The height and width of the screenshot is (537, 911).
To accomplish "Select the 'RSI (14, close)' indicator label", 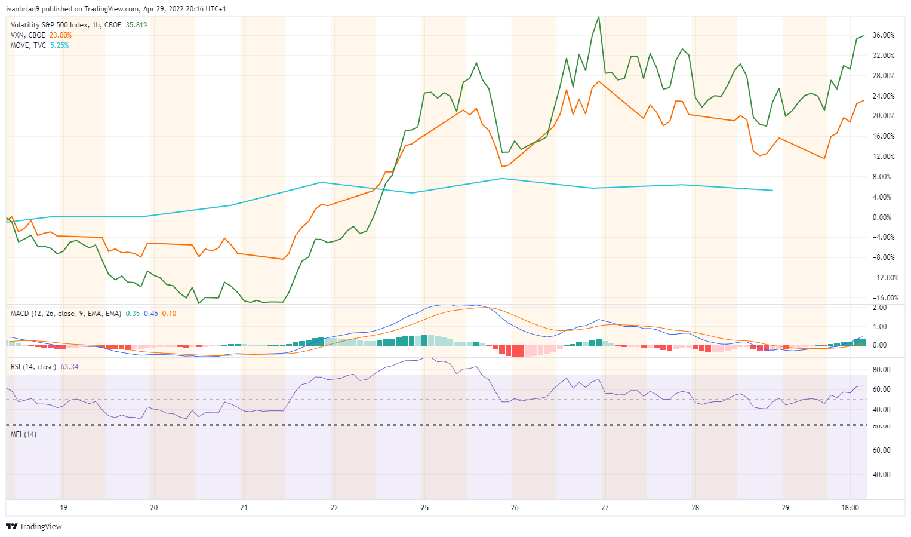I will 33,367.
